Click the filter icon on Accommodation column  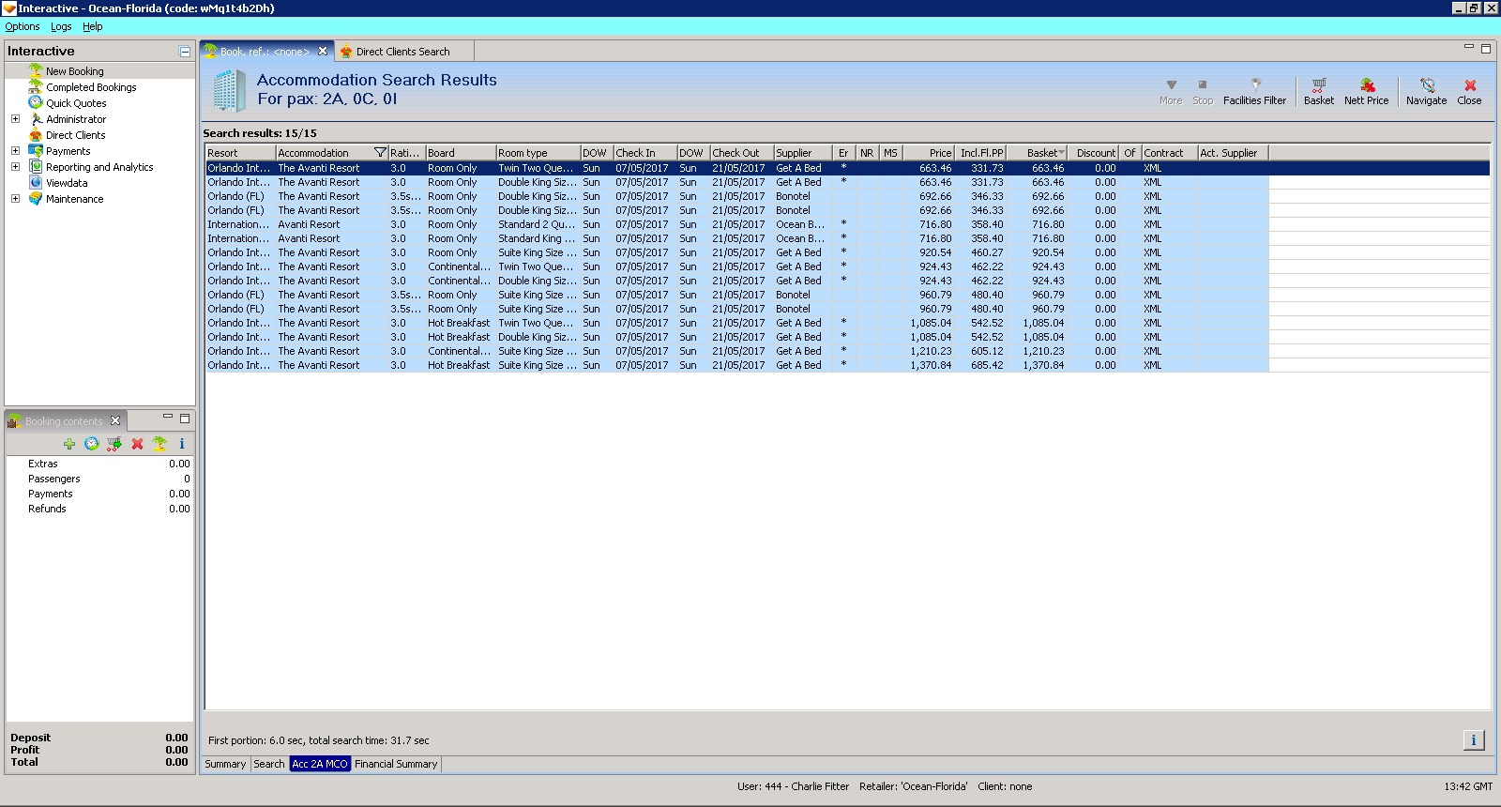(x=380, y=153)
